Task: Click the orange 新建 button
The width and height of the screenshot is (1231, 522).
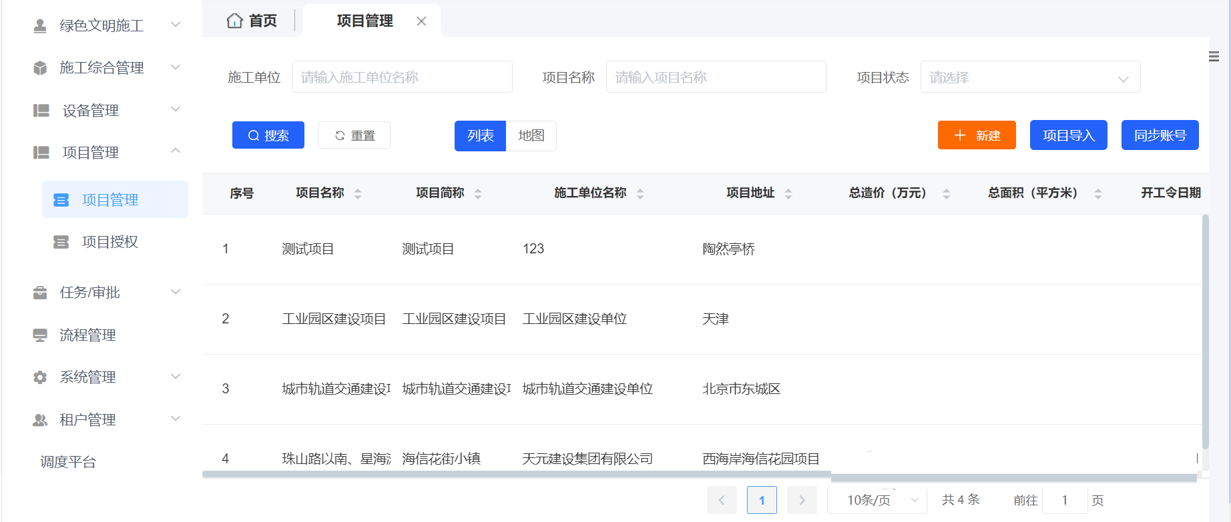Action: coord(976,135)
